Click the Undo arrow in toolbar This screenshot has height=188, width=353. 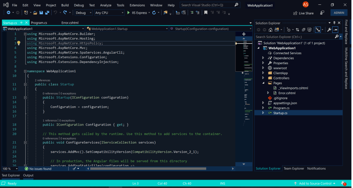tap(55, 13)
